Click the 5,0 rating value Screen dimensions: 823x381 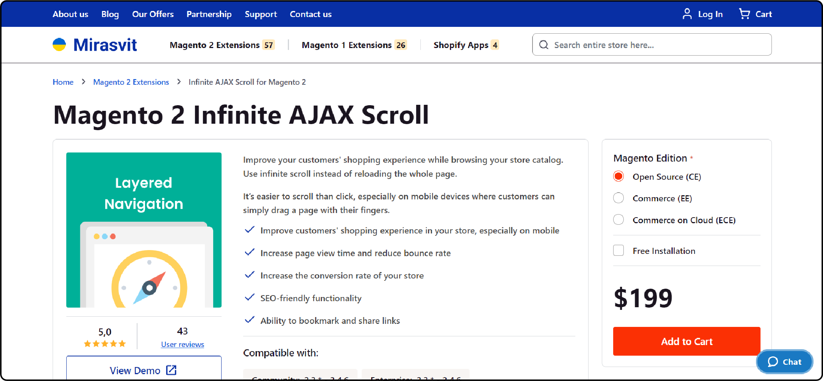tap(105, 332)
